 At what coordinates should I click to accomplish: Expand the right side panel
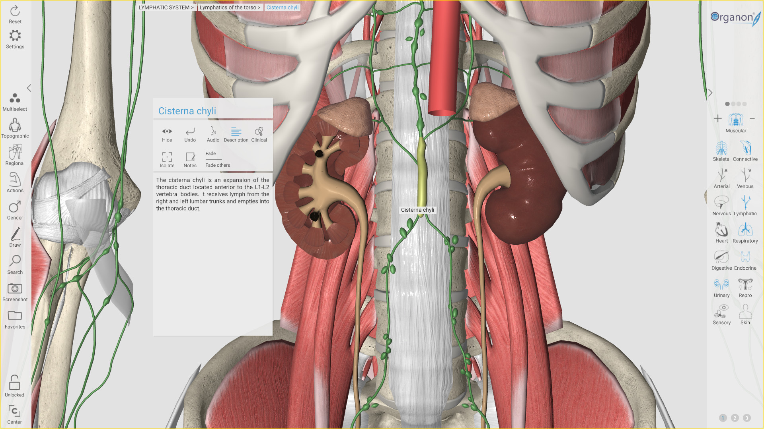coord(711,93)
